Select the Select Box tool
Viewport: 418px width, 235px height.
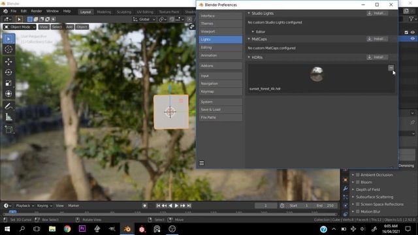coord(8,39)
